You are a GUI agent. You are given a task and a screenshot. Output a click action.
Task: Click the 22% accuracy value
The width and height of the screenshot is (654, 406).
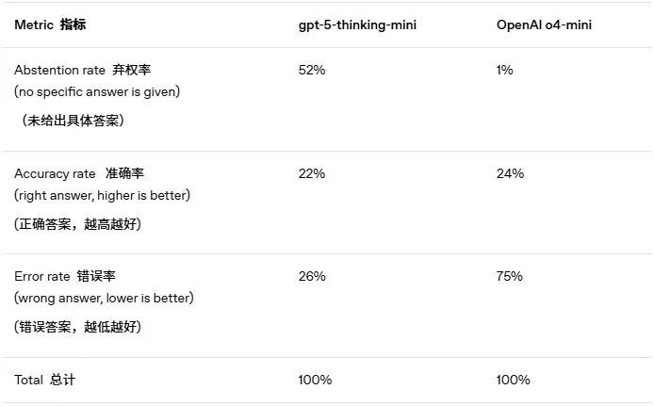click(312, 173)
